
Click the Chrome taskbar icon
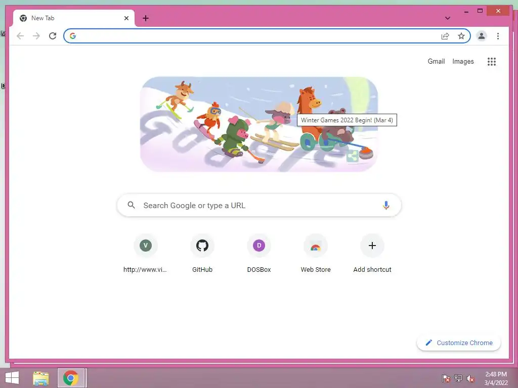click(x=71, y=378)
